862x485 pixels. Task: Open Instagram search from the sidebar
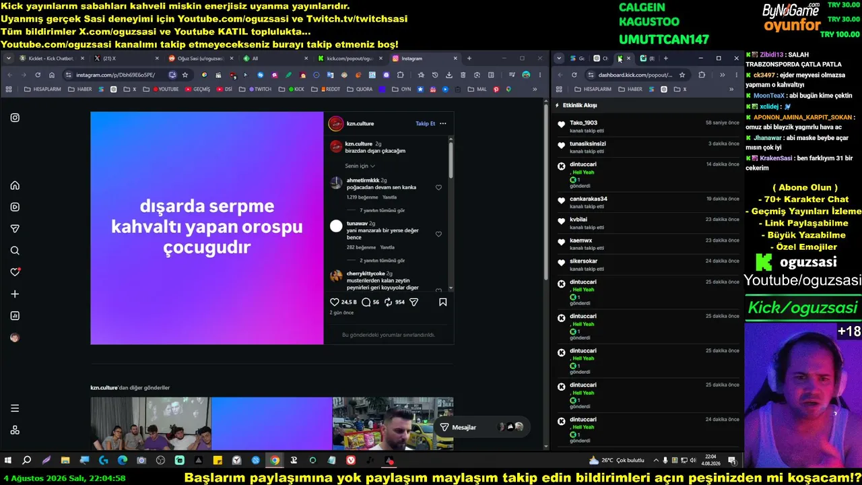point(15,251)
